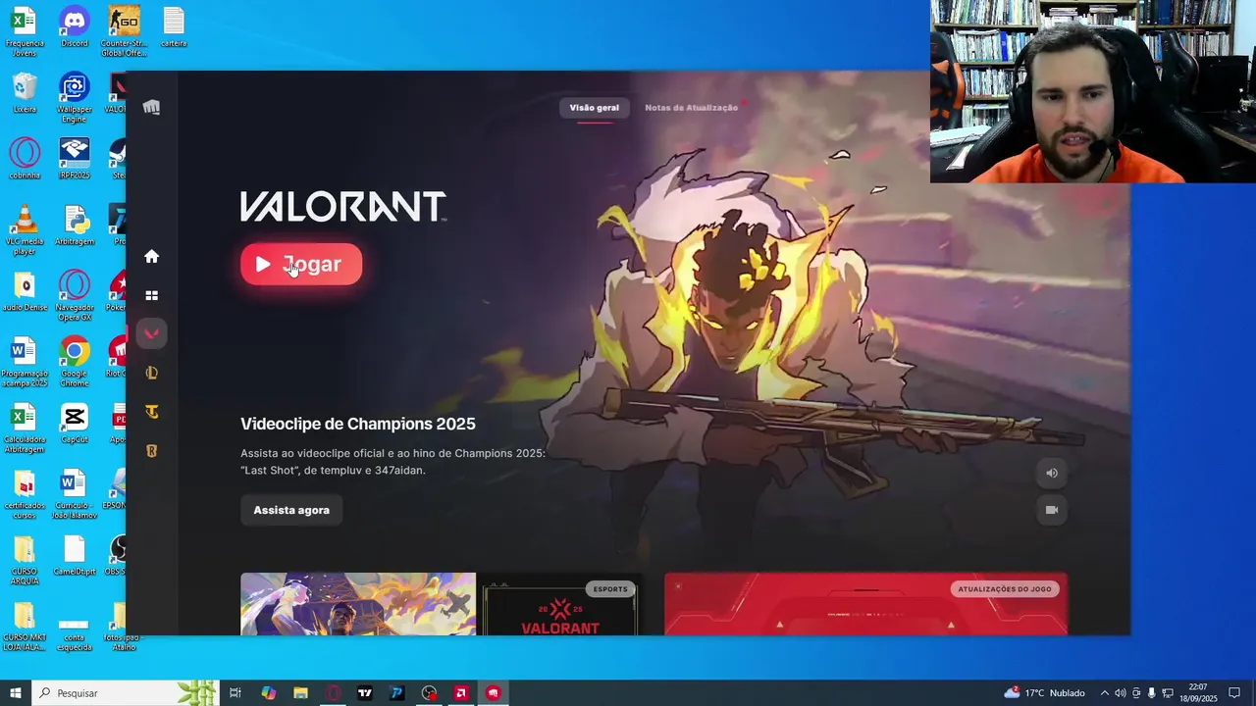Image resolution: width=1256 pixels, height=706 pixels.
Task: Switch to the Visão geral tab
Action: click(594, 107)
